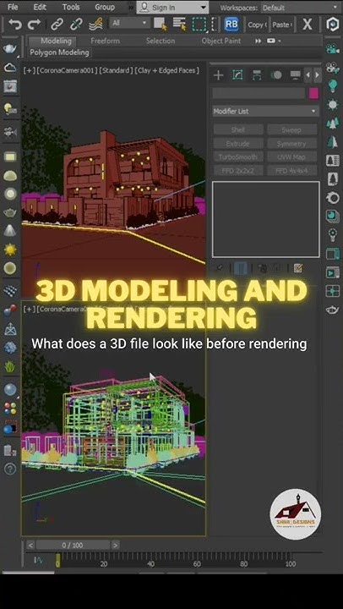
Task: Switch to the Modify command panel tab
Action: 237,75
